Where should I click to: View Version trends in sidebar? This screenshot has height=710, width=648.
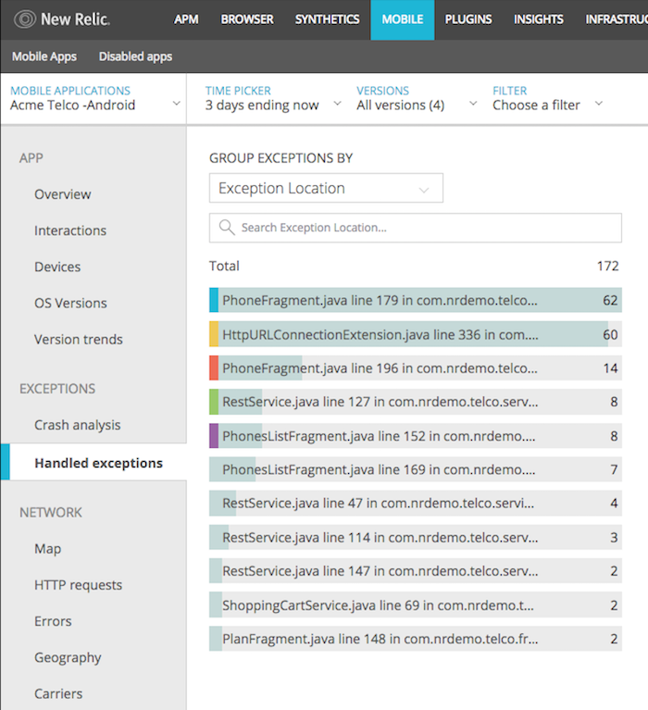coord(79,339)
